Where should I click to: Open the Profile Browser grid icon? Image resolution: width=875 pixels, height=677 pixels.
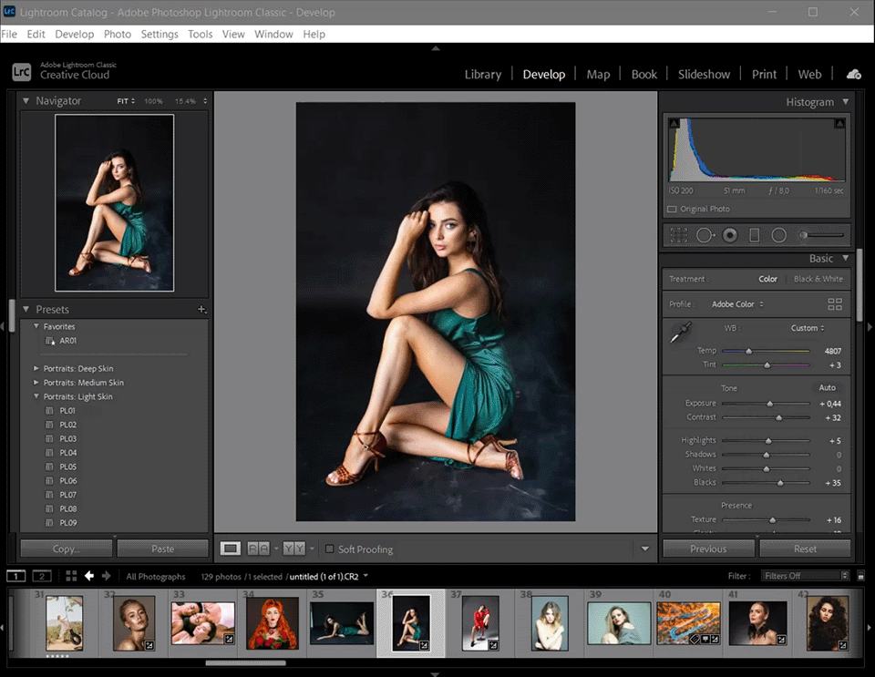click(835, 304)
